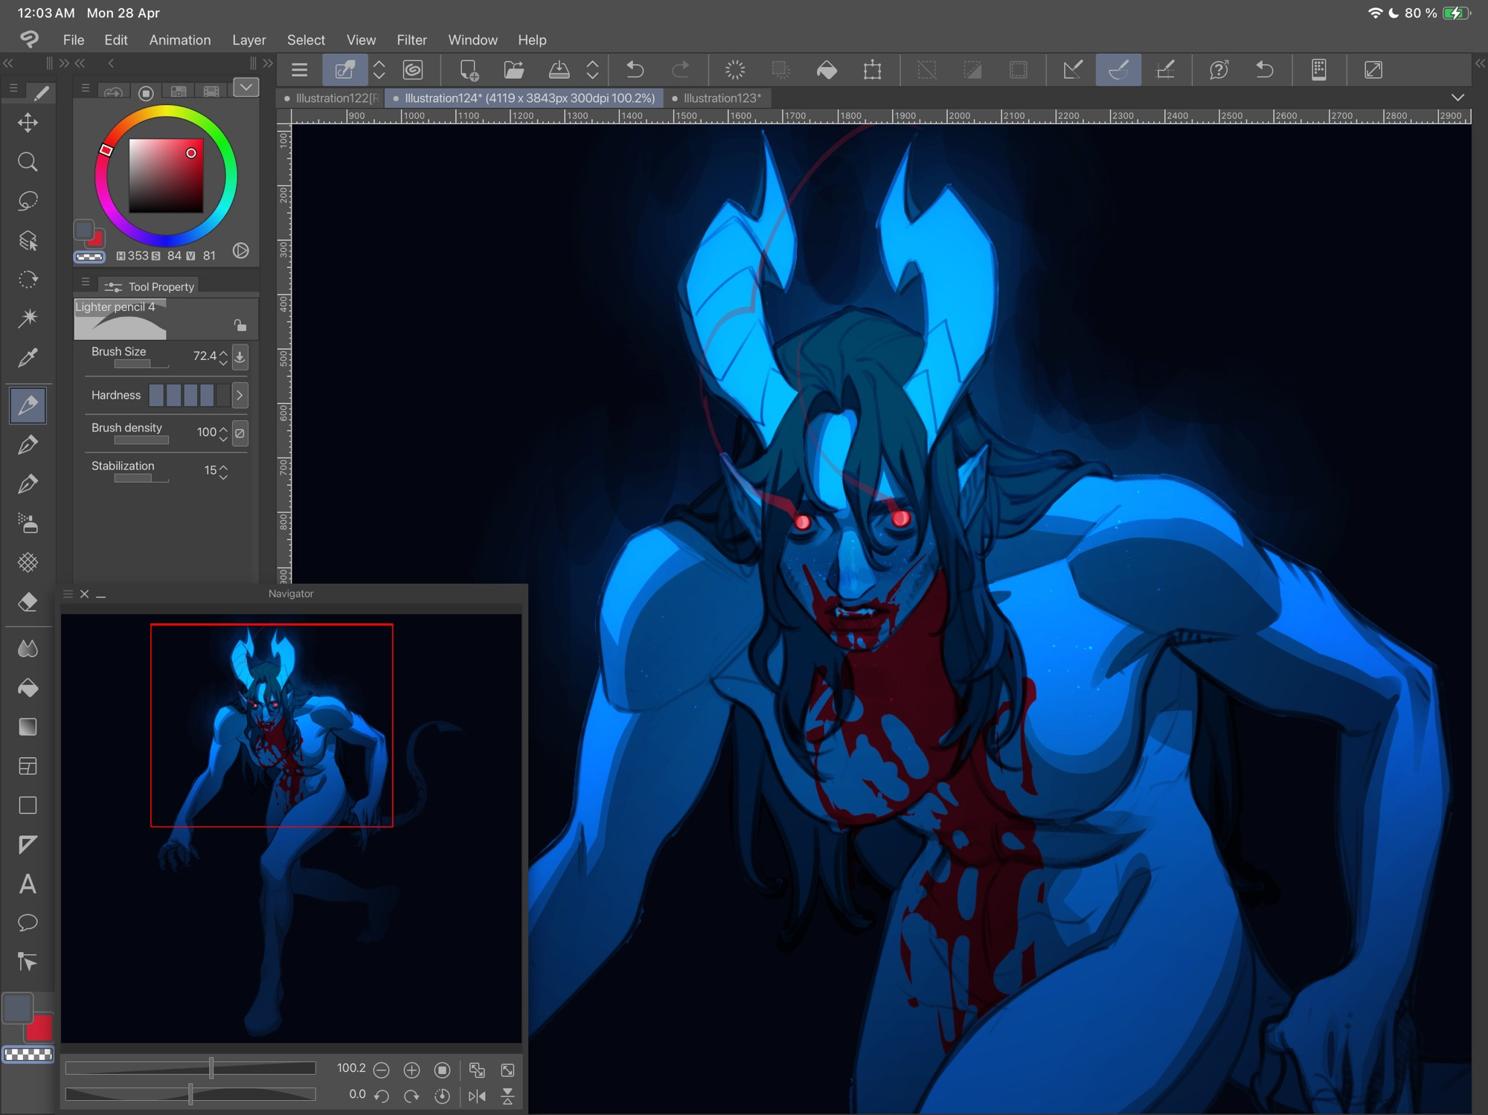Collapse the left palette dock chevrons
Image resolution: width=1488 pixels, height=1115 pixels.
pyautogui.click(x=8, y=63)
